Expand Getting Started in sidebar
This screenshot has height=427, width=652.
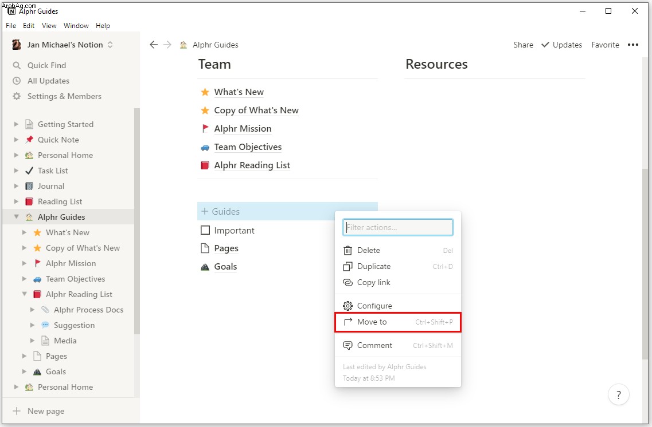[16, 124]
